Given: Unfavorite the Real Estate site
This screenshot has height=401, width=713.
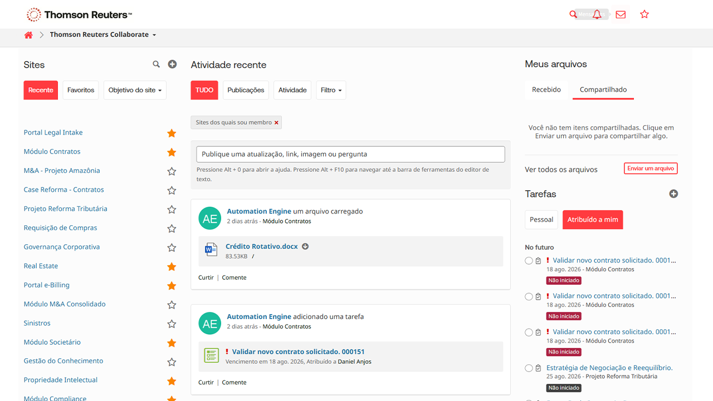Looking at the screenshot, I should 172,266.
